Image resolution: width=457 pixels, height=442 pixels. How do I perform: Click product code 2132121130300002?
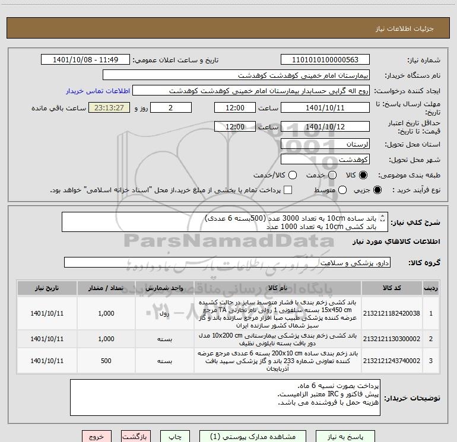392,339
